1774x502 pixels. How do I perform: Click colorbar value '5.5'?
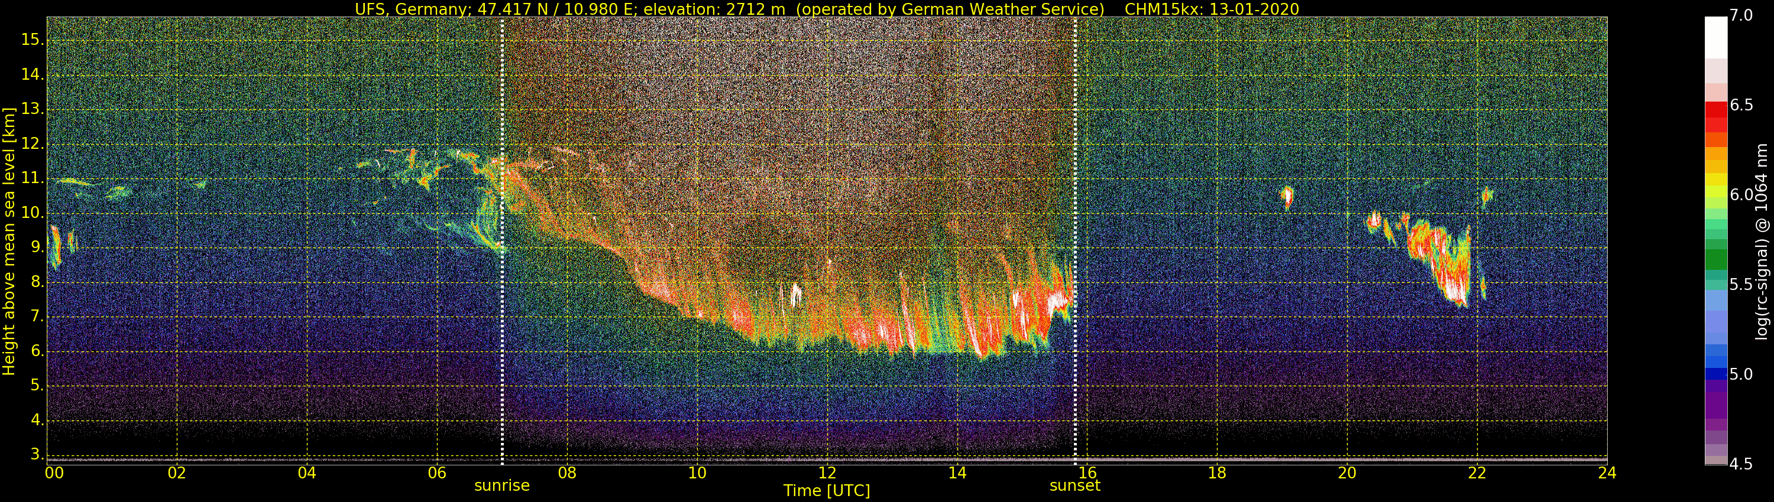[x=1741, y=285]
